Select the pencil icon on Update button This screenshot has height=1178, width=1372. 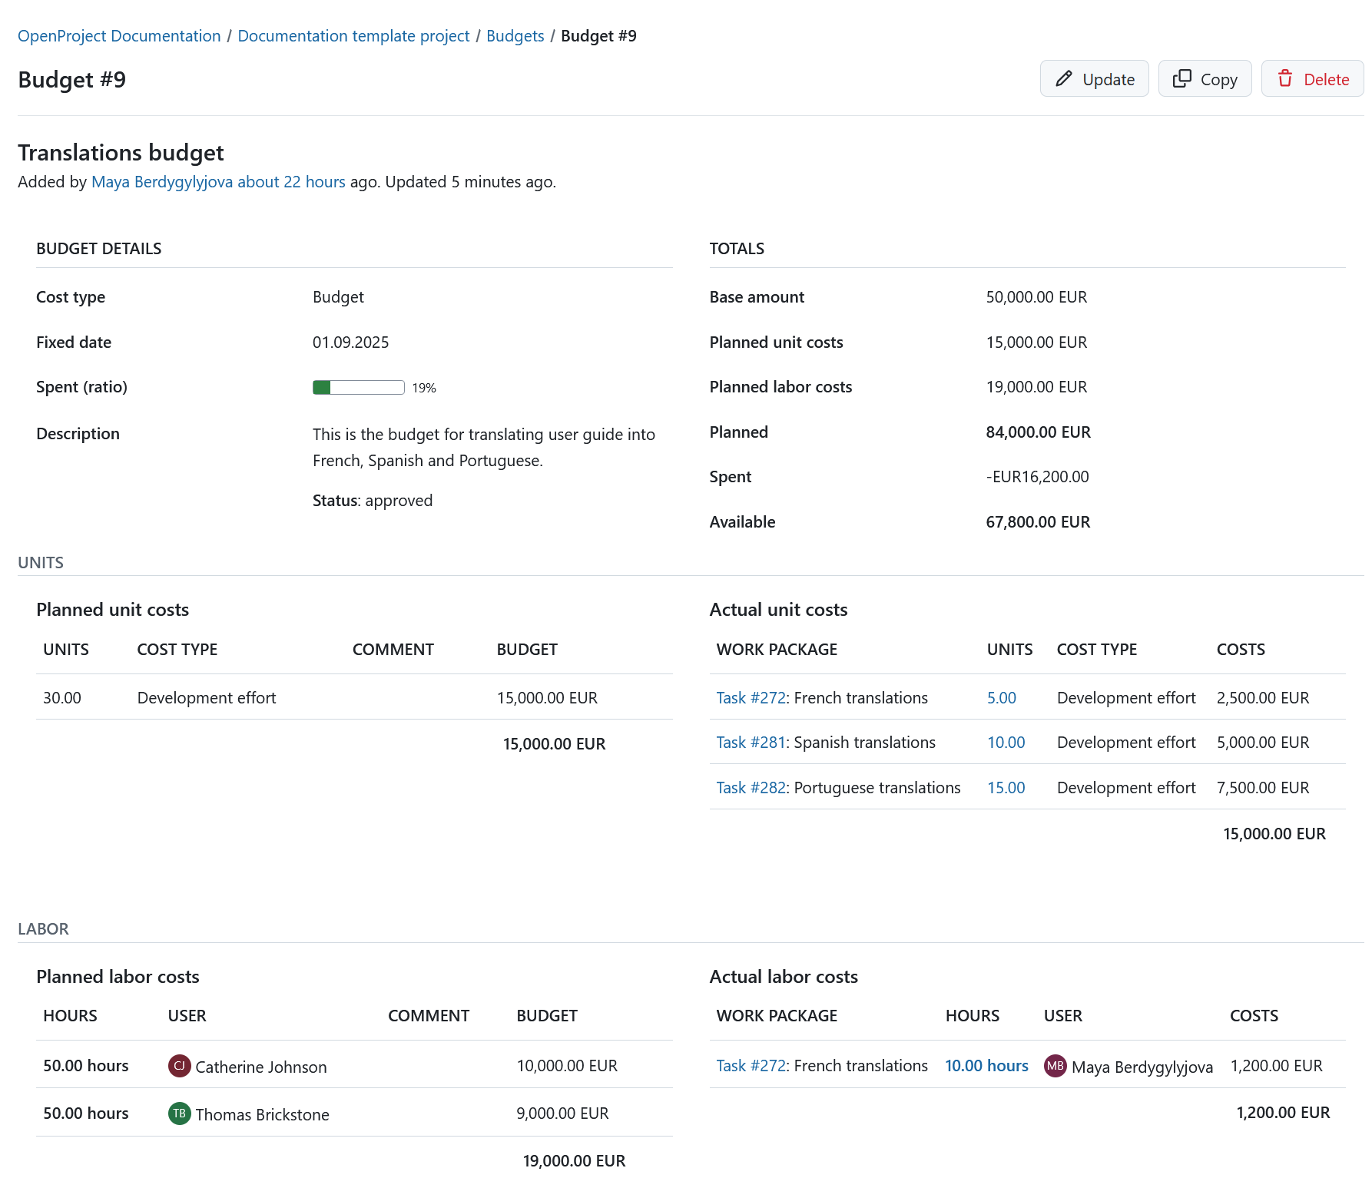[1065, 78]
